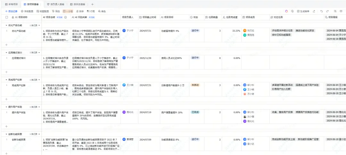
Task: Switch to the 按负责人查看 tab
Action: (56, 4)
